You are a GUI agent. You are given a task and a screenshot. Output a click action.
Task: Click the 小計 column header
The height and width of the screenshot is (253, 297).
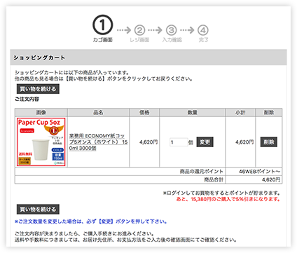click(240, 113)
